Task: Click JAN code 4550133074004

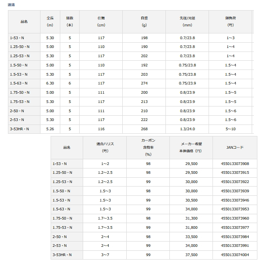Action: [235, 255]
